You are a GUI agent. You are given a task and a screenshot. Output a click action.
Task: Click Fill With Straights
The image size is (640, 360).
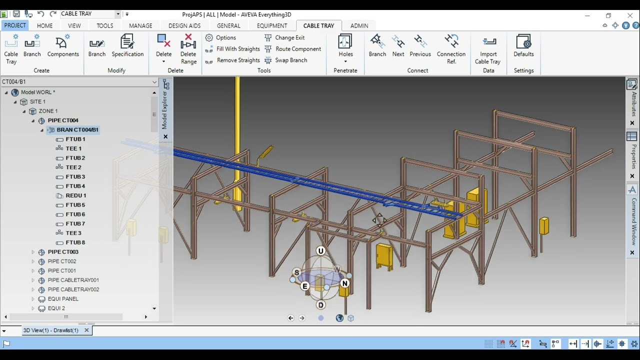tap(232, 49)
